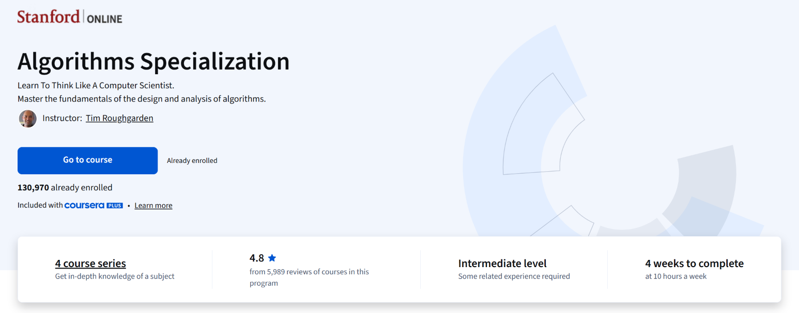Click the "Already enrolled" label
Screen dimensions: 799x313
[192, 161]
